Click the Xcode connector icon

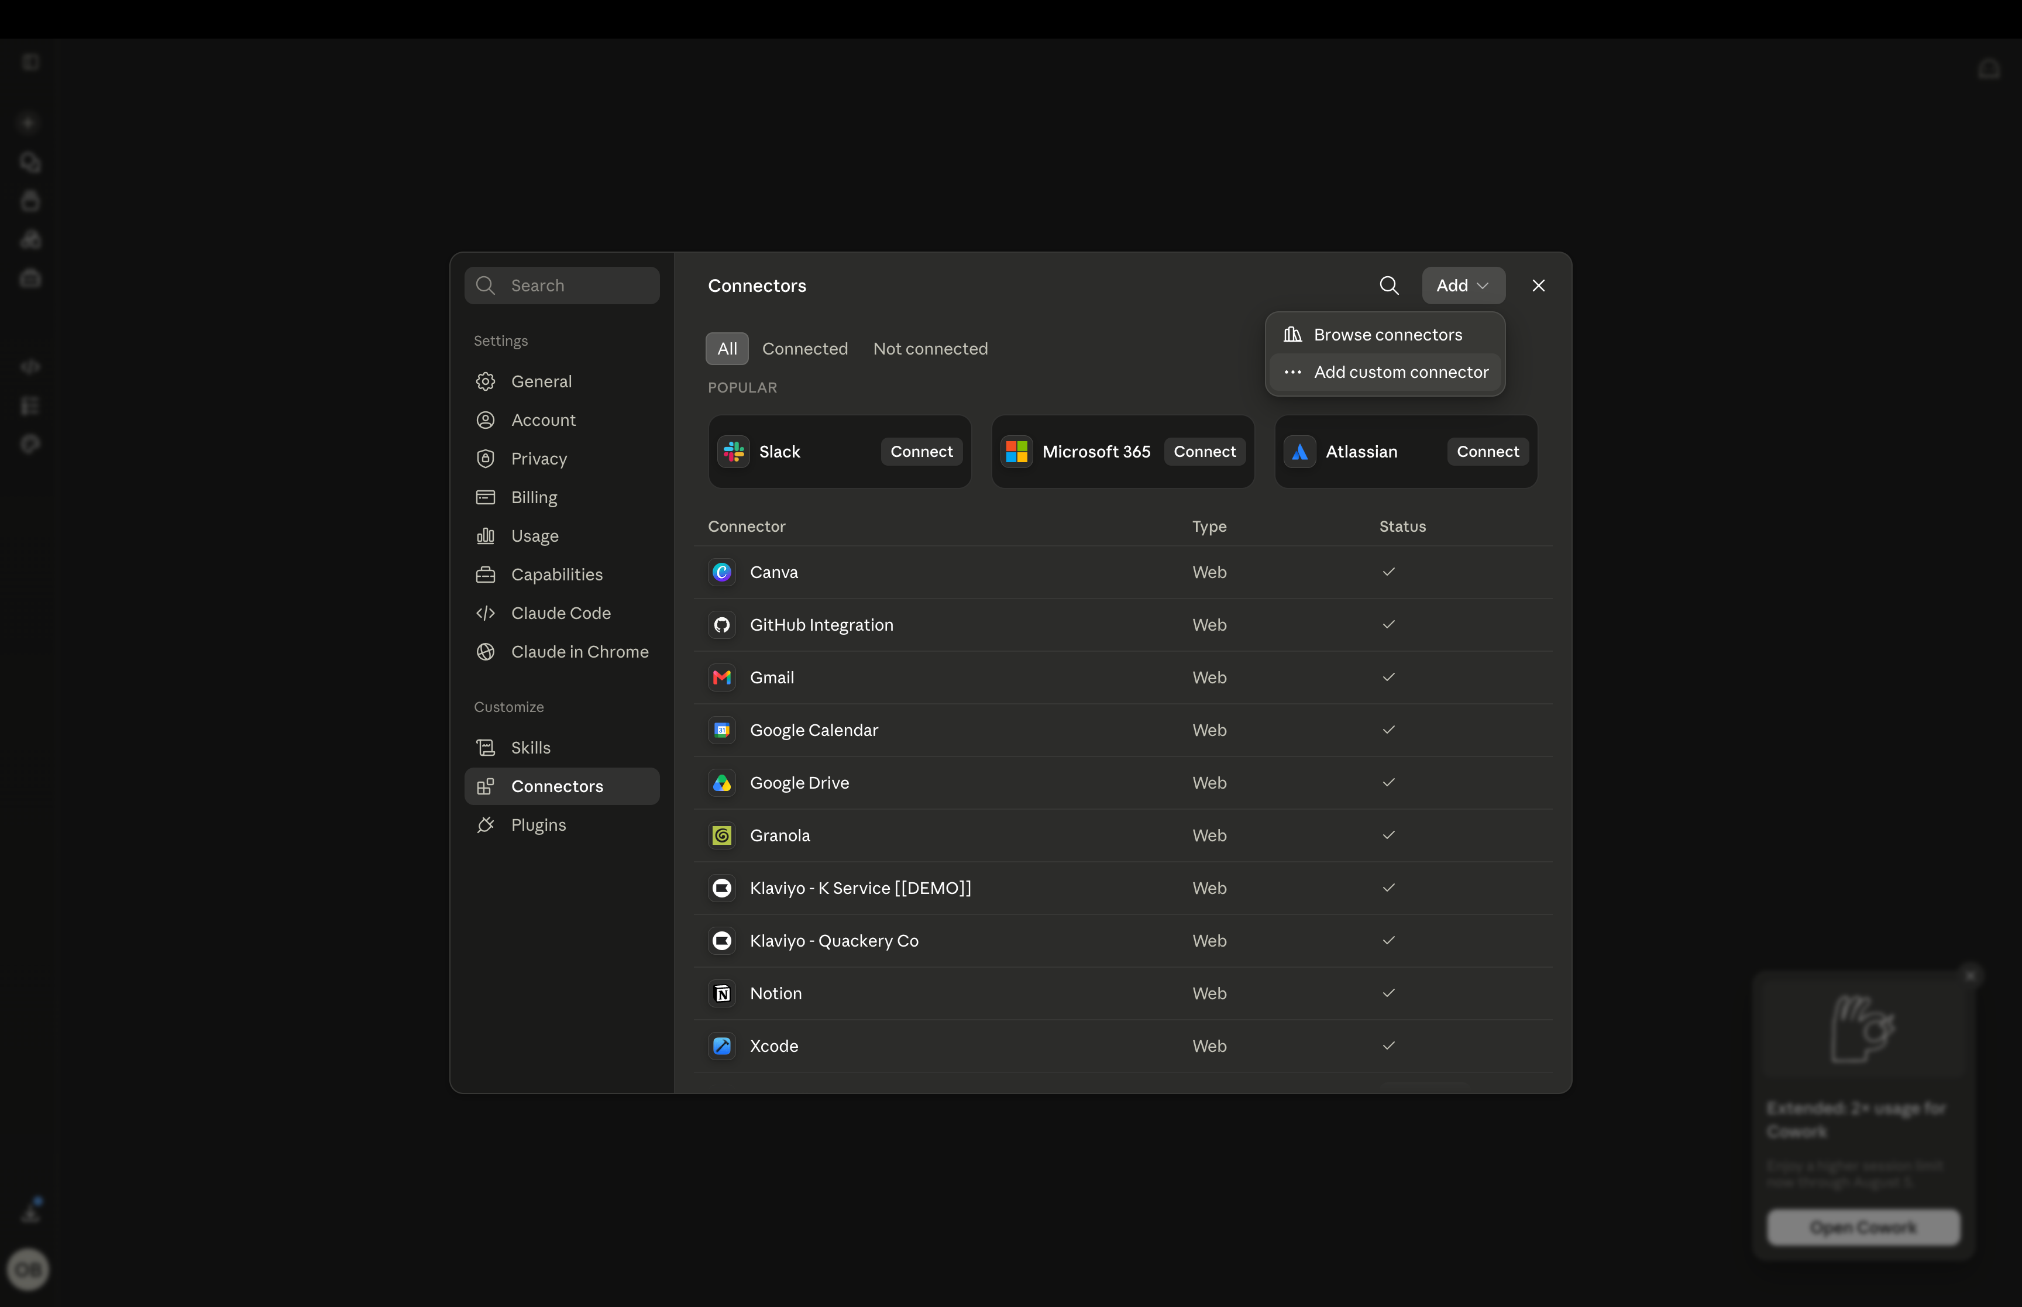722,1045
